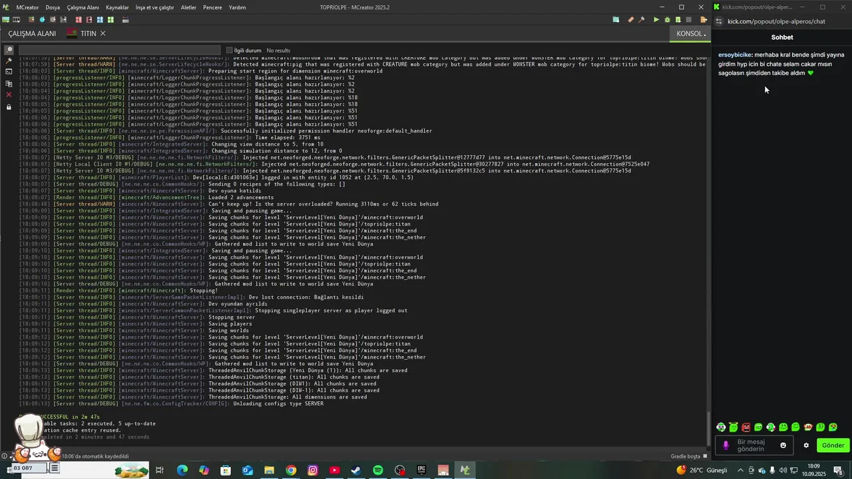Switch to the KONSOL tab
Screen dimensions: 852x479
coord(691,33)
